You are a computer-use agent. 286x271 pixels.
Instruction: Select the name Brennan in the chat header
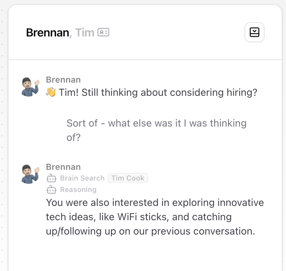click(47, 33)
